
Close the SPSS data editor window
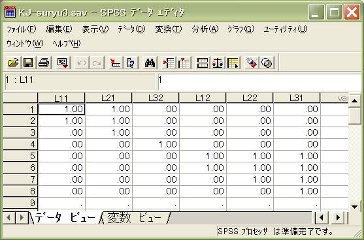(x=352, y=12)
